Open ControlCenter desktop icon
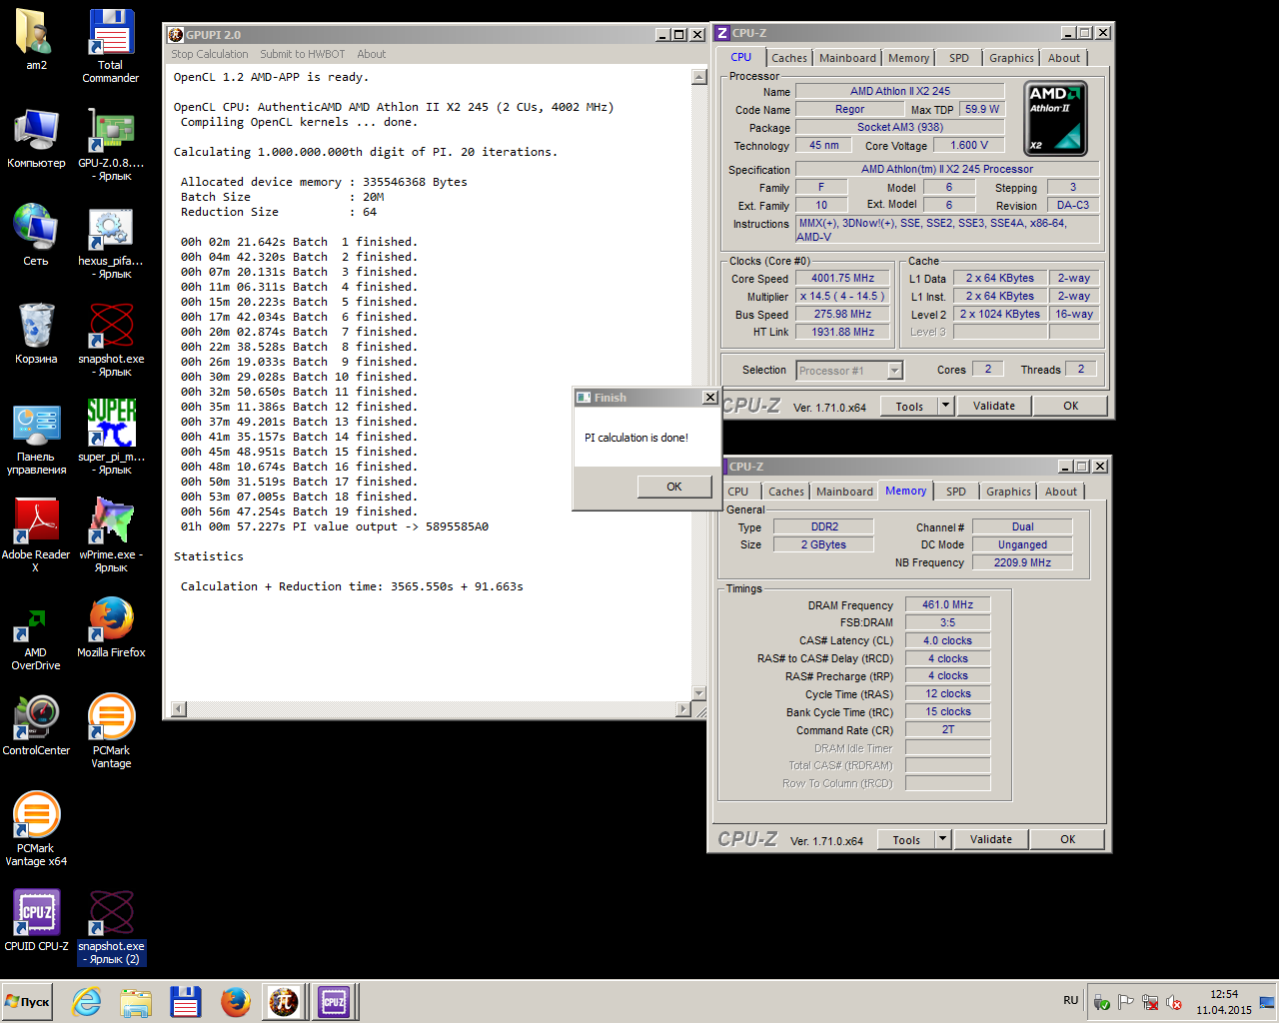Screen dimensions: 1279x1023 click(x=36, y=717)
